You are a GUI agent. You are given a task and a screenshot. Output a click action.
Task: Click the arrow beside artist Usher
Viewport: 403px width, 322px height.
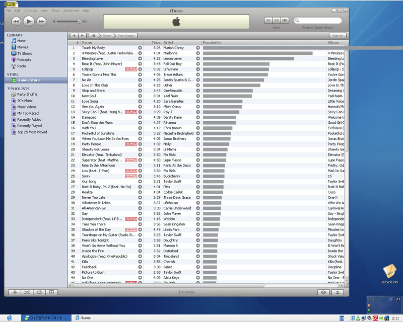(198, 85)
